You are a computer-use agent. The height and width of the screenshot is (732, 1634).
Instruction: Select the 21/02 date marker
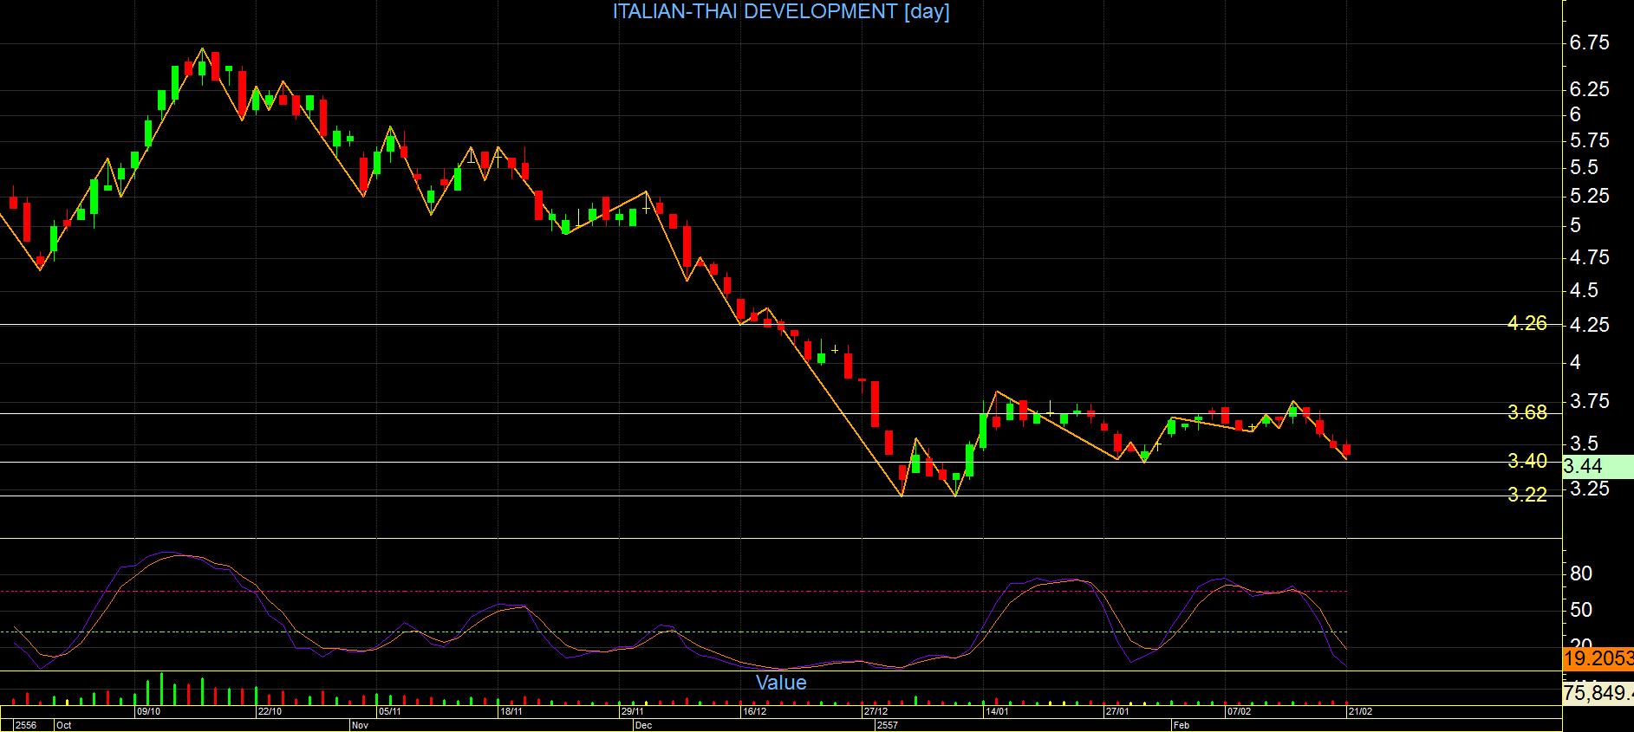point(1359,712)
